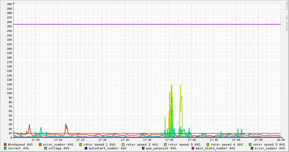Click the 17:10 time axis label

[58, 140]
